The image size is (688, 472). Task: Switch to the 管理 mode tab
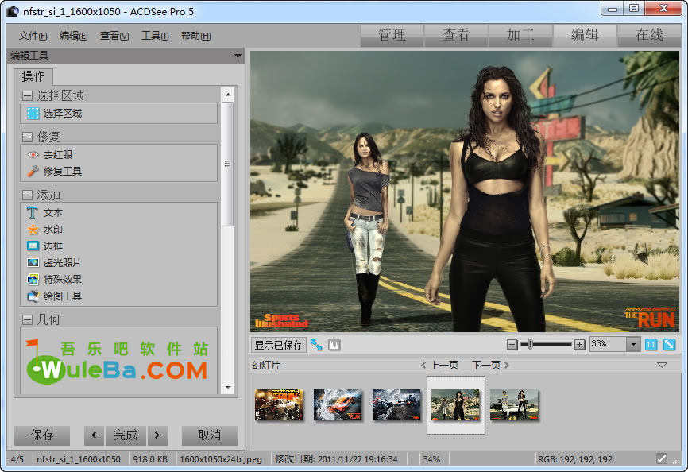[x=392, y=35]
